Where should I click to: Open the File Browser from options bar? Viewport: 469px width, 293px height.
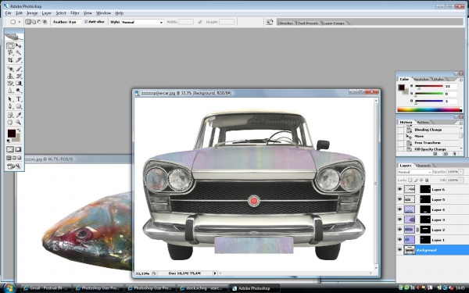270,22
